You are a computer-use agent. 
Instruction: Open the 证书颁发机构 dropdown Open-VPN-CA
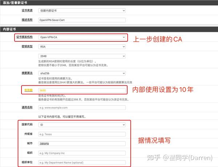pos(82,37)
